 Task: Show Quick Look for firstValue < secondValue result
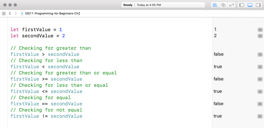pos(260,67)
